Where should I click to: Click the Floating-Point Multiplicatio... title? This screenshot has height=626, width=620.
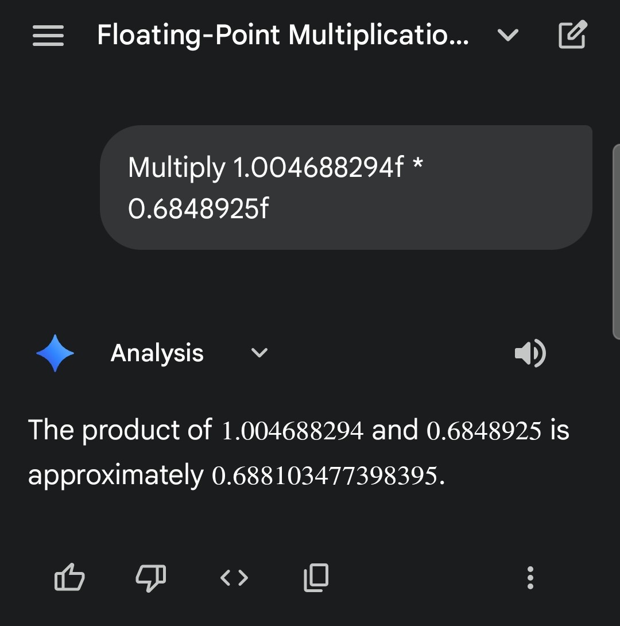pyautogui.click(x=282, y=36)
